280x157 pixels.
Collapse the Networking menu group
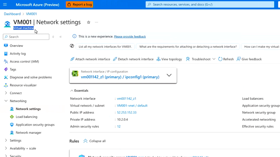(6, 101)
